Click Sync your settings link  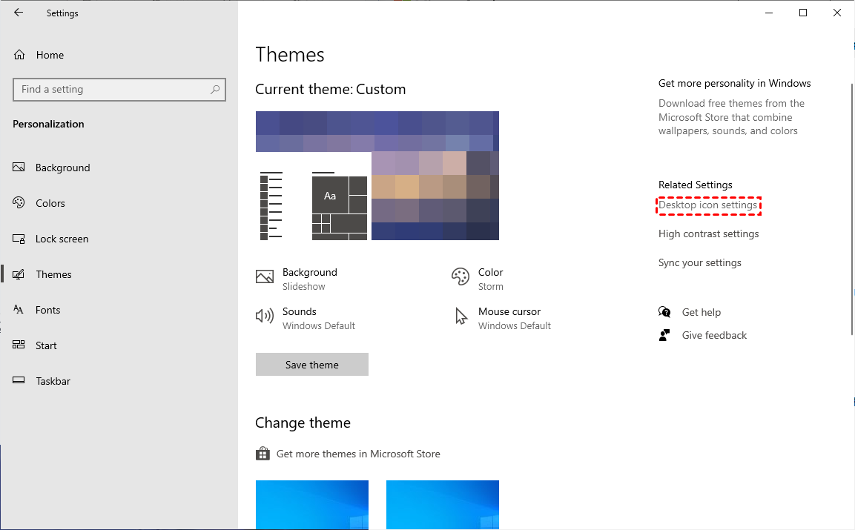click(x=699, y=262)
